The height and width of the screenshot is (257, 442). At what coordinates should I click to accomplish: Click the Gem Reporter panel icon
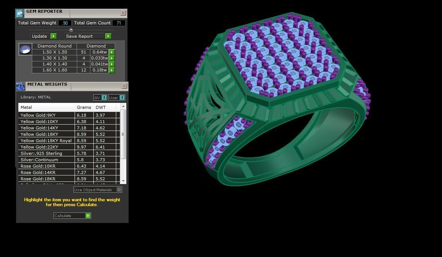[x=19, y=13]
